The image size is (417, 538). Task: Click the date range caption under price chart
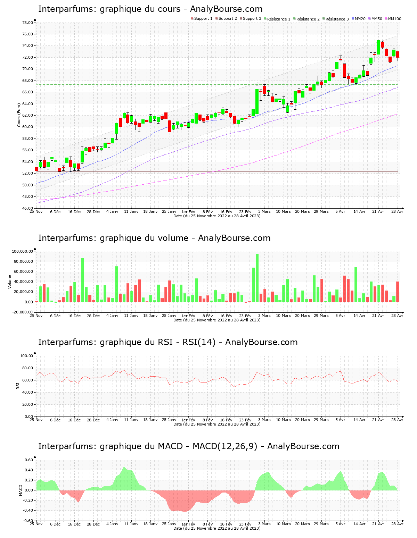coord(217,216)
